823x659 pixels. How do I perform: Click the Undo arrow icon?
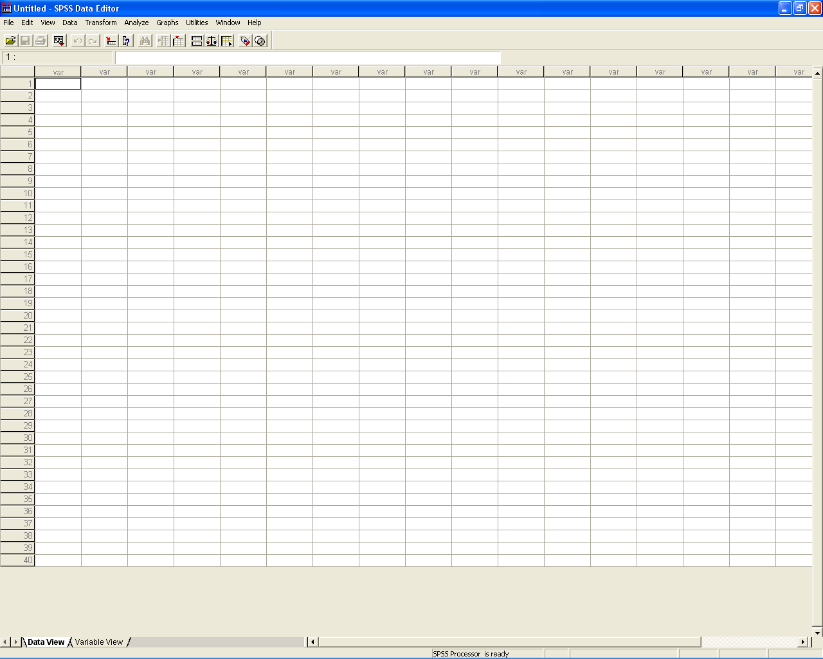coord(78,41)
